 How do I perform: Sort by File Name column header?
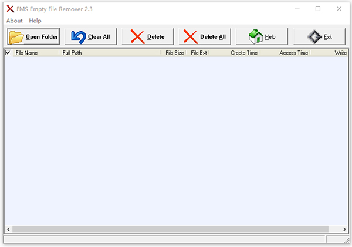36,53
